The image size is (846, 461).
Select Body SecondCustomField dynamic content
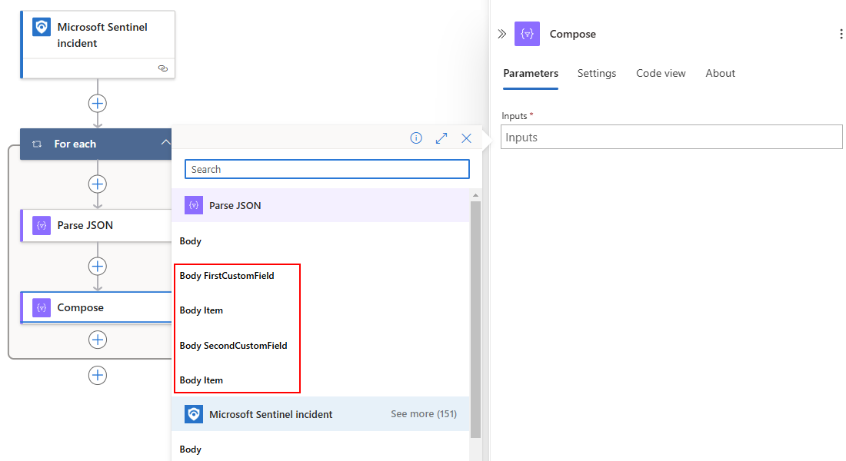(x=233, y=346)
